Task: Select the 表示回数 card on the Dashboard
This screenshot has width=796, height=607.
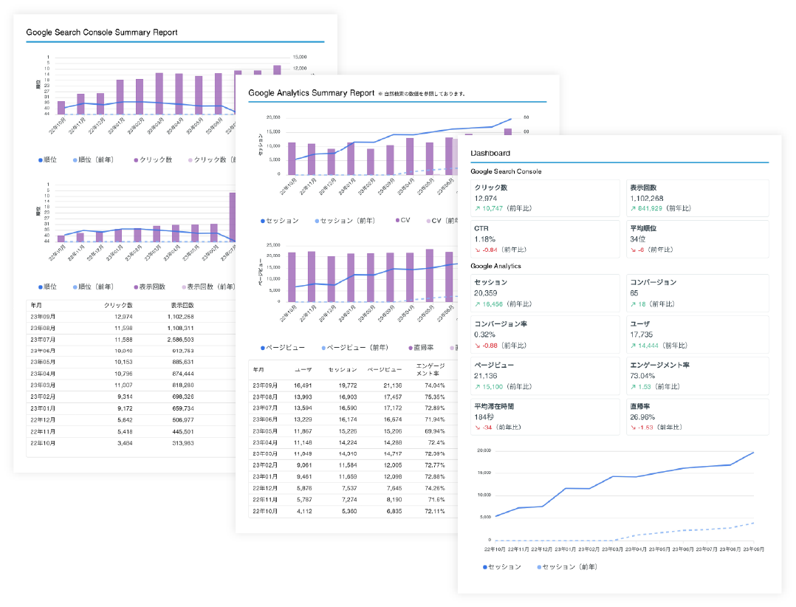Action: [x=698, y=198]
